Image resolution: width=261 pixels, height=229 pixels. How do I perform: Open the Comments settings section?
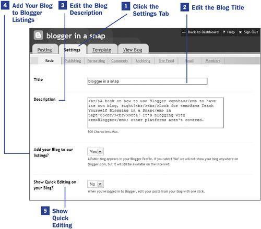(120, 61)
